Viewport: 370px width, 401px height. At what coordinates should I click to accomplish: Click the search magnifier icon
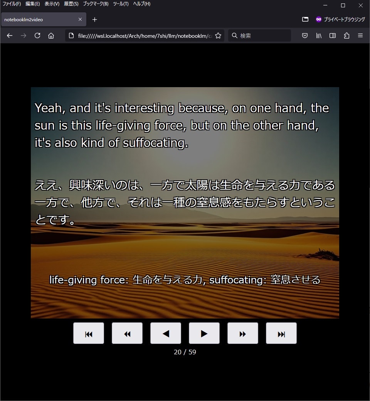234,35
